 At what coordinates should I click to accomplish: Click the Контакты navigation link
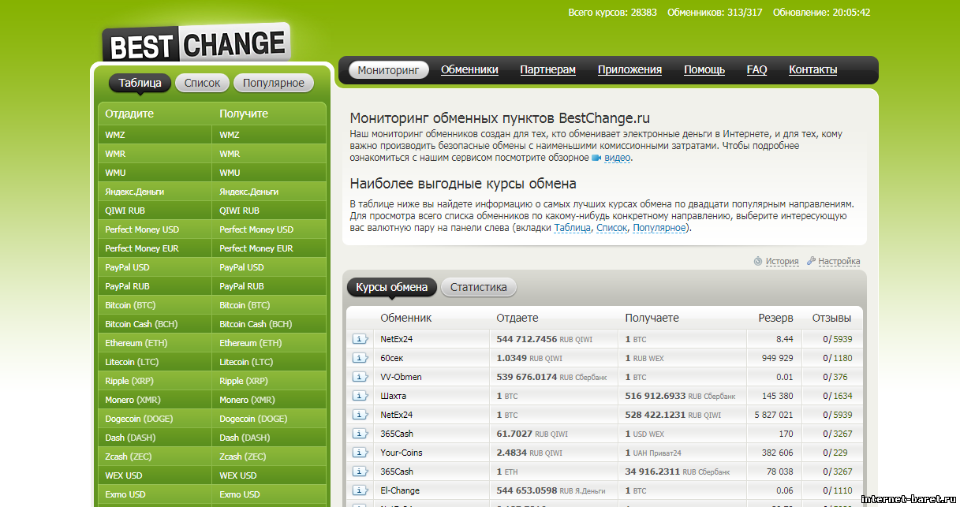[x=812, y=69]
